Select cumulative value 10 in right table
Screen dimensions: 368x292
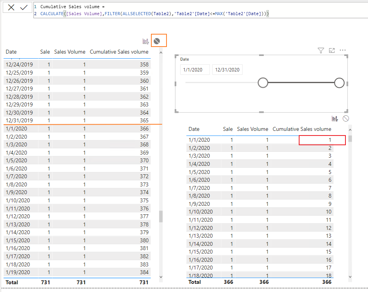click(x=329, y=212)
